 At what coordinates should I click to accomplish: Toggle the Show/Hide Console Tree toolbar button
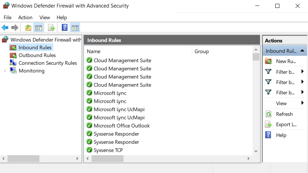pos(38,27)
